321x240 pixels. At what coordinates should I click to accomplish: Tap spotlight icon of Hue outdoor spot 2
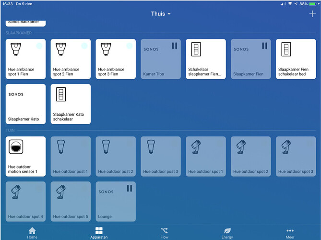pyautogui.click(x=241, y=146)
